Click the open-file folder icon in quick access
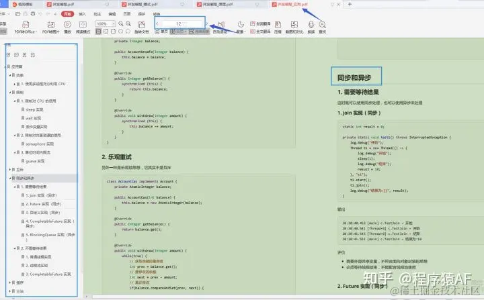The height and width of the screenshot is (300, 484). pos(17,14)
